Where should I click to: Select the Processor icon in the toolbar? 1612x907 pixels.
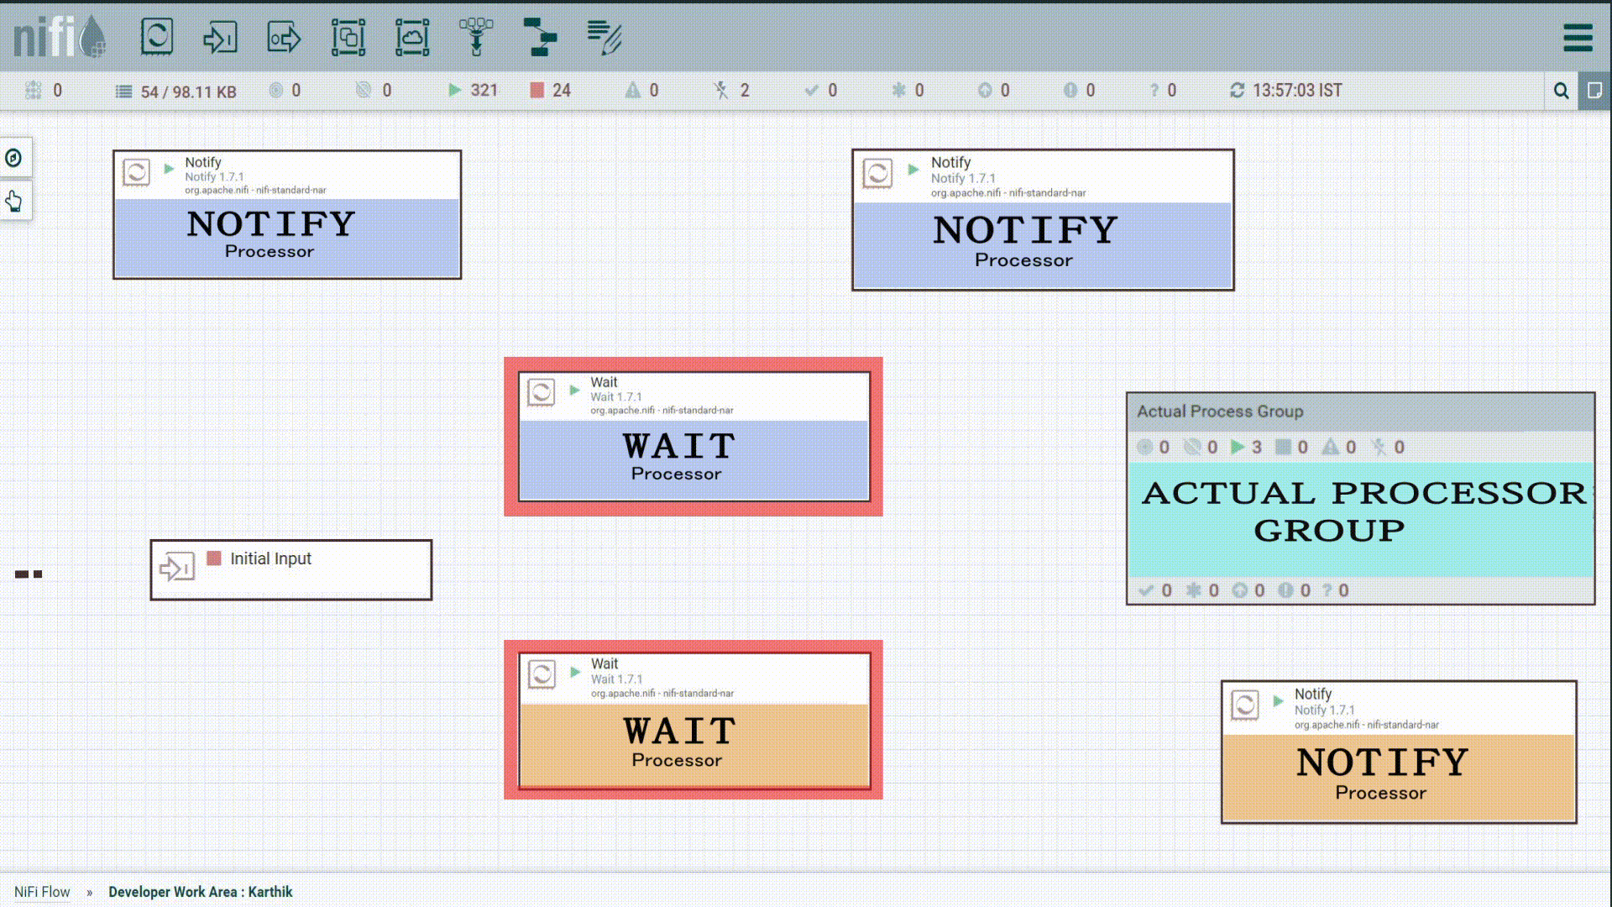click(x=157, y=36)
